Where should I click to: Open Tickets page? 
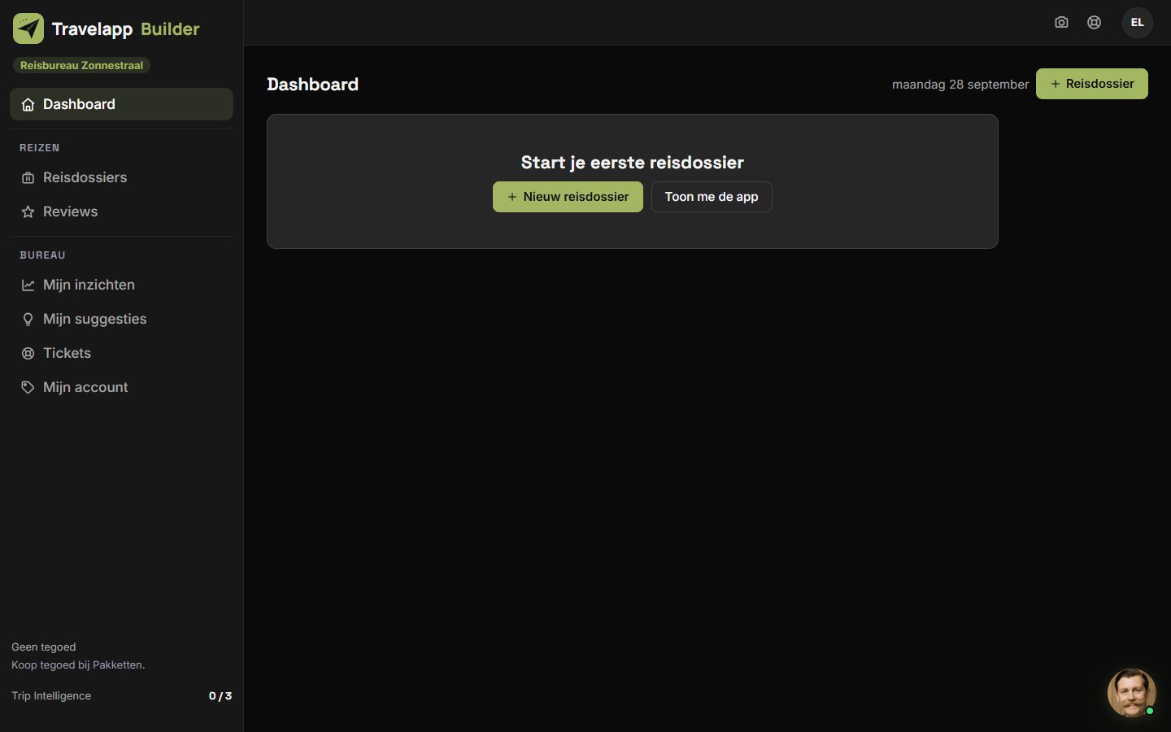pos(121,353)
